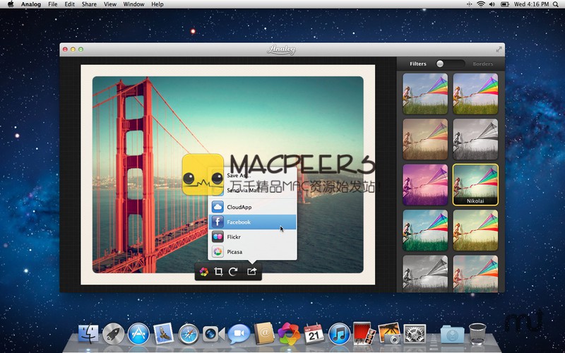Click the colorful flower icon in toolbar
This screenshot has height=353, width=565.
(x=203, y=272)
